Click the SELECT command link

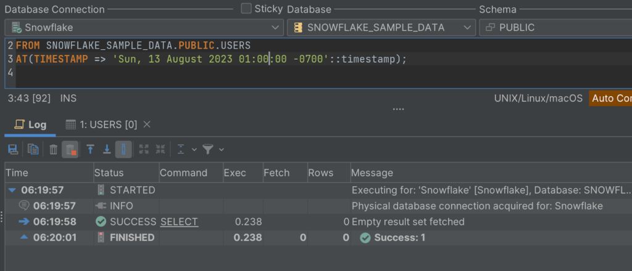tap(179, 222)
